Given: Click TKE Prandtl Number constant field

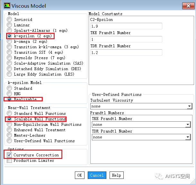Looking at the screenshot, I should coord(126,39).
